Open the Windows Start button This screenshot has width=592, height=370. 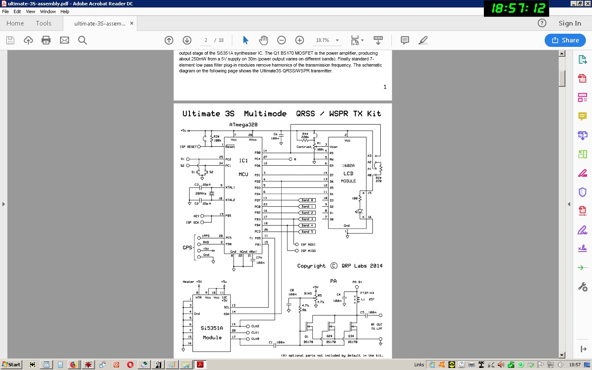(11, 365)
